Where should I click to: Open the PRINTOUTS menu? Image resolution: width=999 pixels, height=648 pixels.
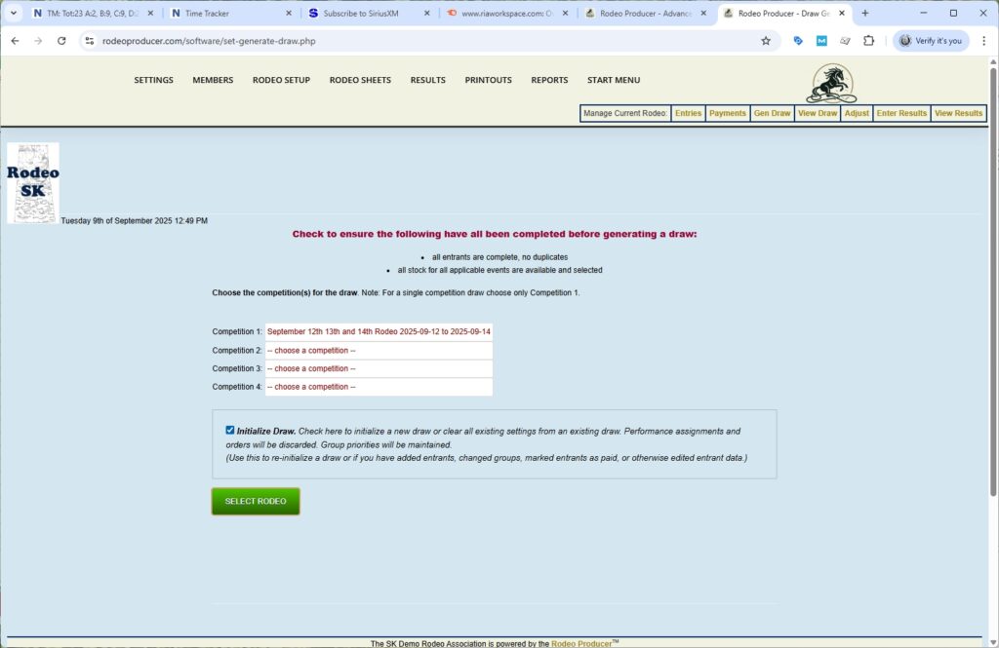click(488, 80)
